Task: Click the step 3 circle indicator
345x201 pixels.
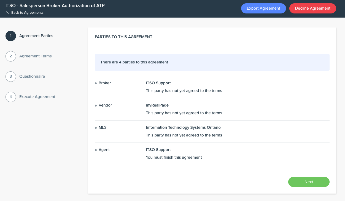Action: pyautogui.click(x=11, y=77)
